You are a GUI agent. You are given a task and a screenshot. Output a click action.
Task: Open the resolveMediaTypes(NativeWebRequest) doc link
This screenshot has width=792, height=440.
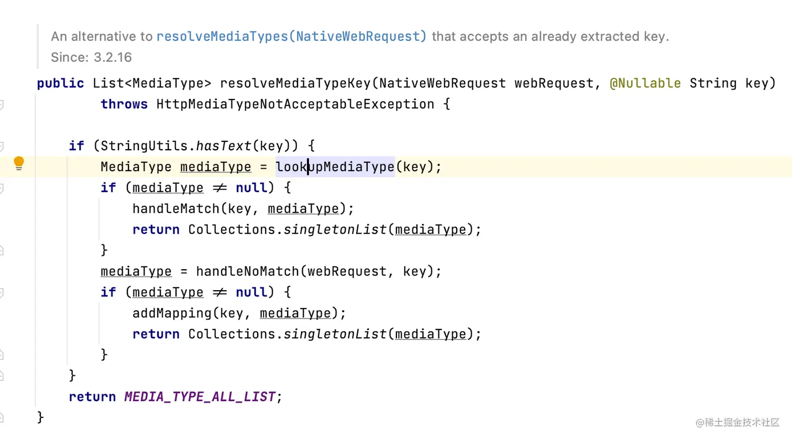click(291, 36)
